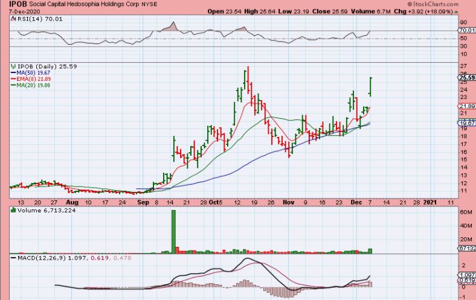Click the 0.619 MACD signal value in label
This screenshot has width=476, height=300.
pyautogui.click(x=100, y=258)
